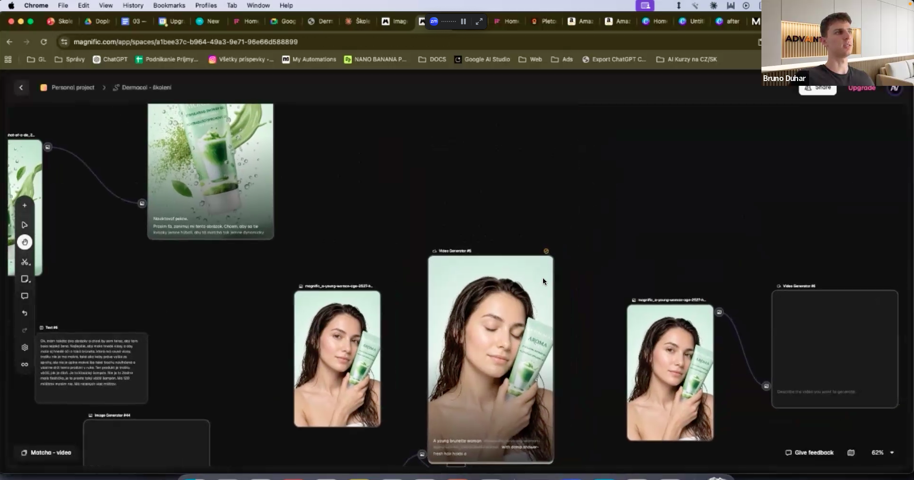Viewport: 914px width, 480px height.
Task: Open the GL bookmarks folder
Action: [x=37, y=60]
